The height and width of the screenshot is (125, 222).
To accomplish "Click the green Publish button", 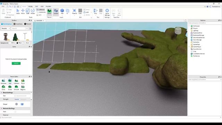I will [16, 63].
